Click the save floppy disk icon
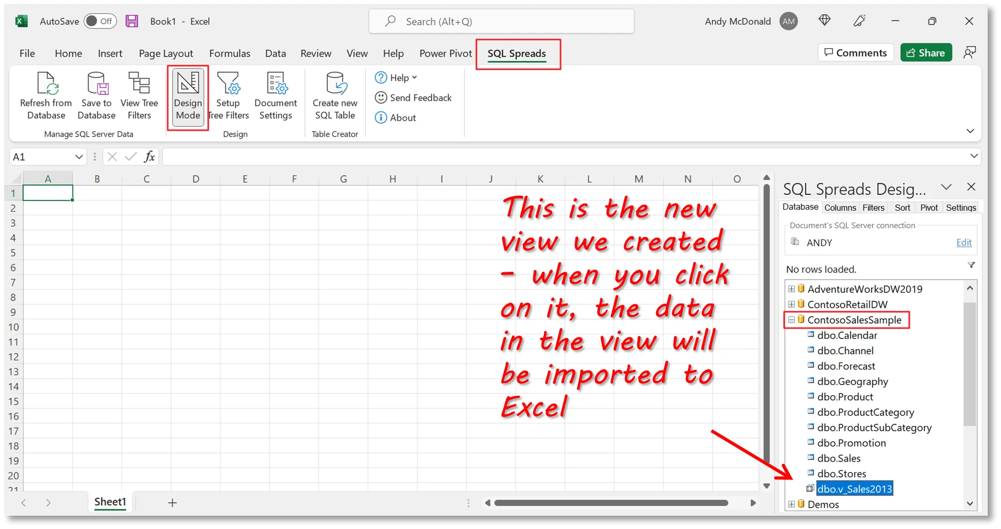Viewport: 1001px width, 529px height. (x=132, y=21)
